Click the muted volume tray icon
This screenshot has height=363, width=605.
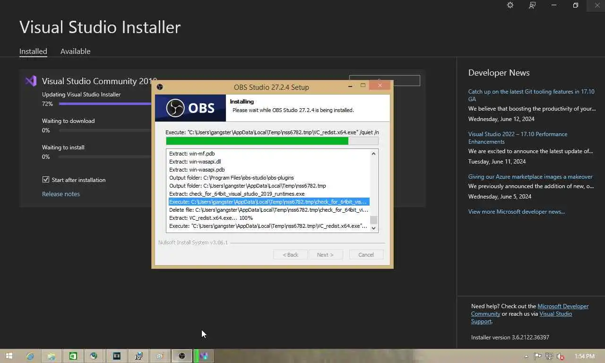pos(561,356)
